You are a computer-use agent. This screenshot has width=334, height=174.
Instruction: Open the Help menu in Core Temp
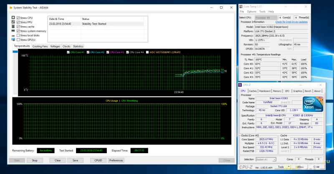pyautogui.click(x=271, y=12)
